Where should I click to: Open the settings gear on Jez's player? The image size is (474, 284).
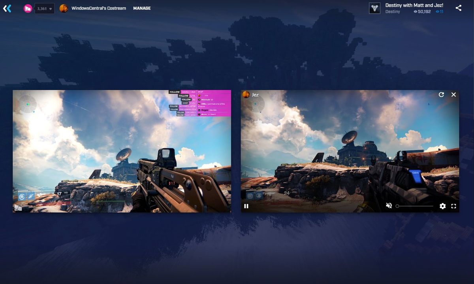click(x=442, y=206)
